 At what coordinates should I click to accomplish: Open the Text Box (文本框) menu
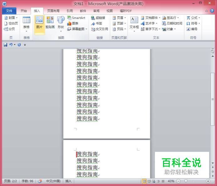(x=134, y=24)
